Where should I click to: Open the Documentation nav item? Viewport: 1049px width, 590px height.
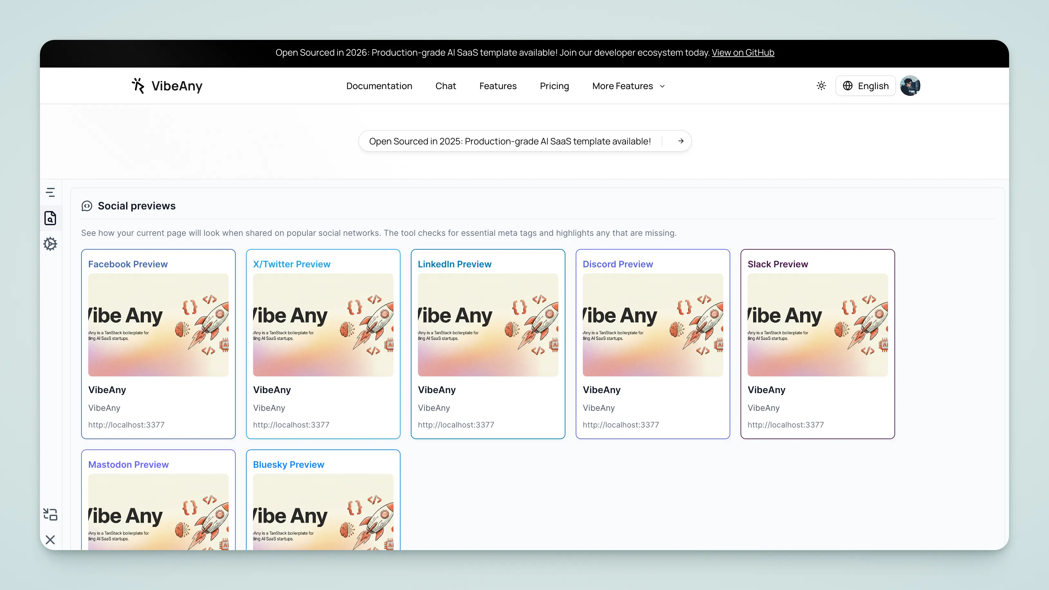(379, 86)
